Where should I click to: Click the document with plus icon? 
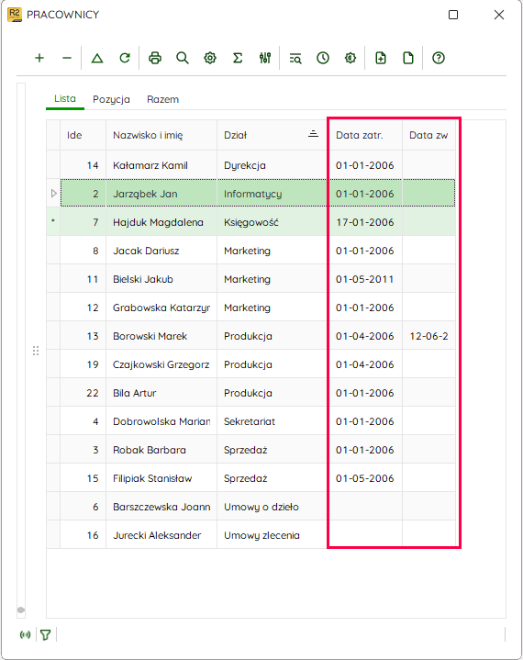click(381, 58)
